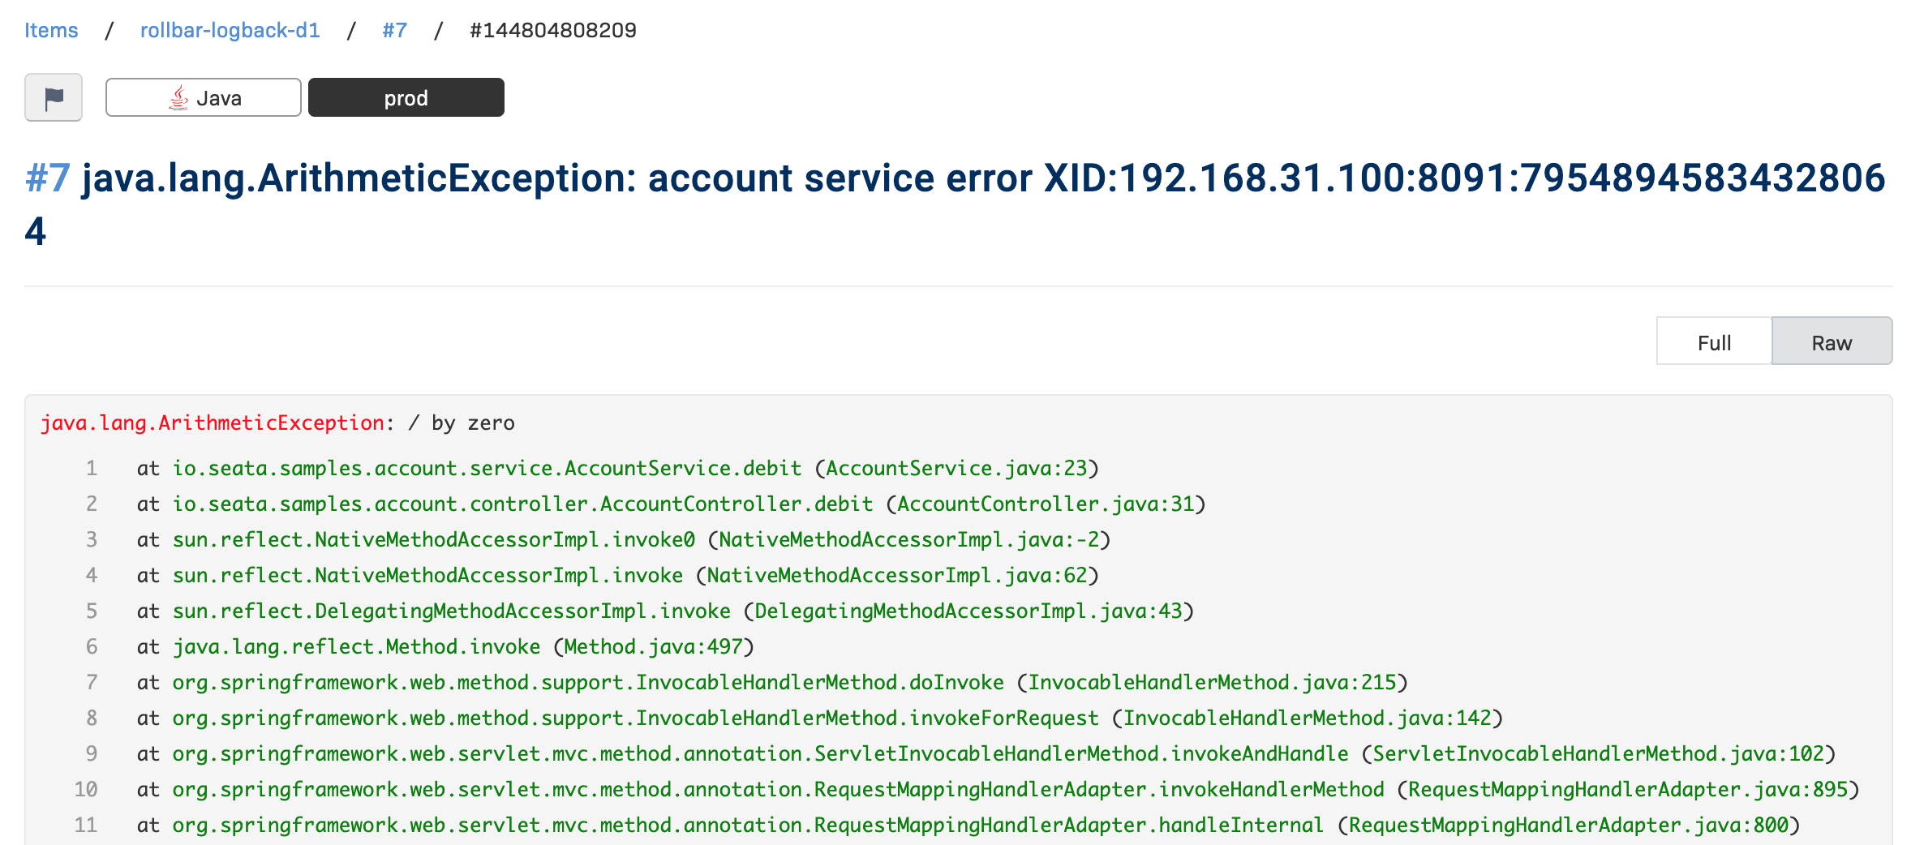This screenshot has height=845, width=1924.
Task: Open the InvocableHandlerMethod.doInvoke frame
Action: (x=587, y=682)
